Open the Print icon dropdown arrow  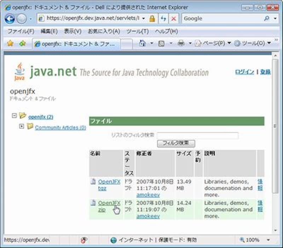click(x=190, y=43)
